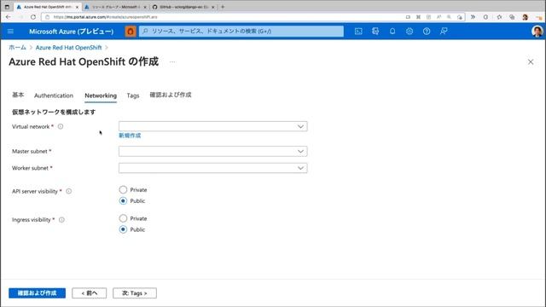Open Cloud Shell from the header
This screenshot has height=307, width=546.
coord(358,32)
